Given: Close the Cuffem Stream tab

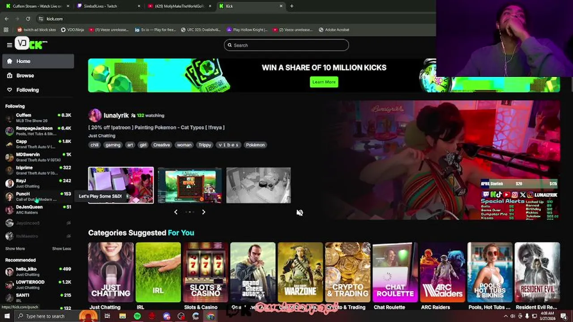Looking at the screenshot, I should tap(68, 6).
